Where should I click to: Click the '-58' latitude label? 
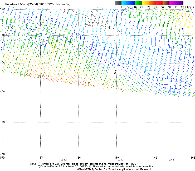click(x=2, y=122)
